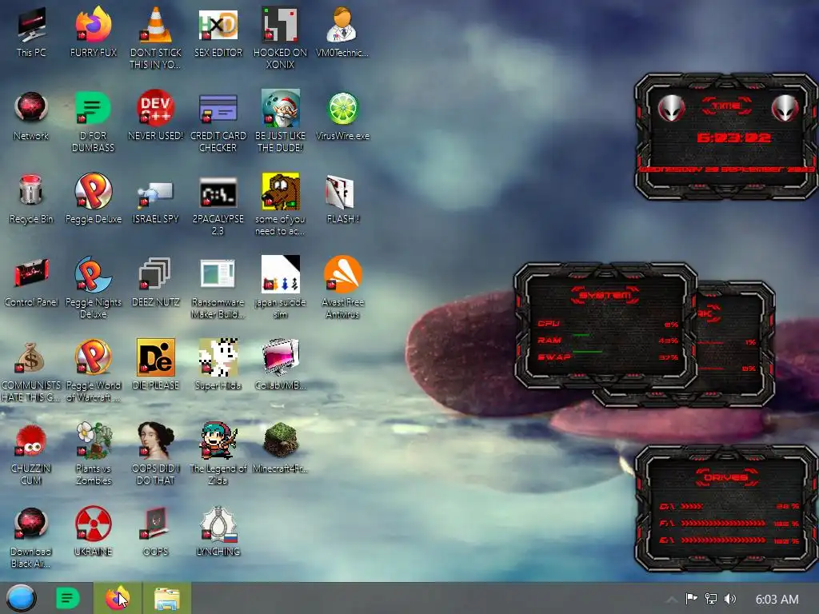Select the japan suicide sim icon
This screenshot has height=614, width=819.
(281, 287)
